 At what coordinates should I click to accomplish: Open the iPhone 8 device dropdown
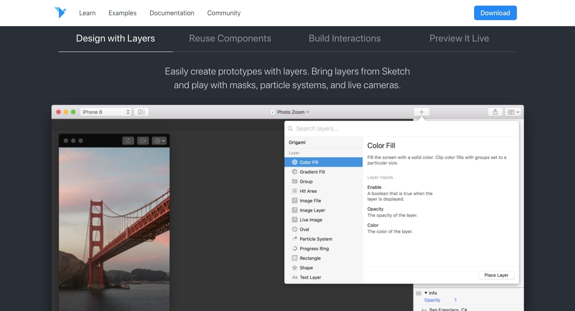pos(106,112)
